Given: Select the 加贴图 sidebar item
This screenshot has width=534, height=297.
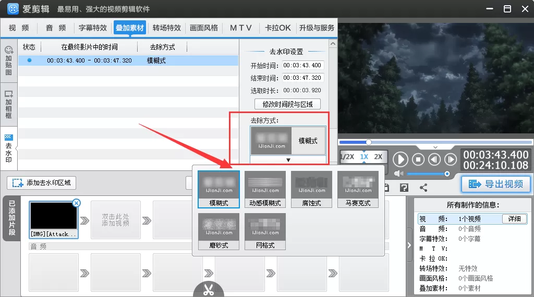Looking at the screenshot, I should tap(8, 60).
